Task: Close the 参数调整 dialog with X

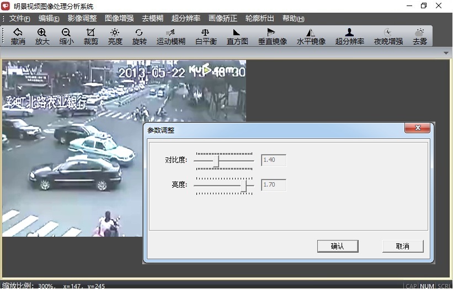Action: [x=417, y=128]
